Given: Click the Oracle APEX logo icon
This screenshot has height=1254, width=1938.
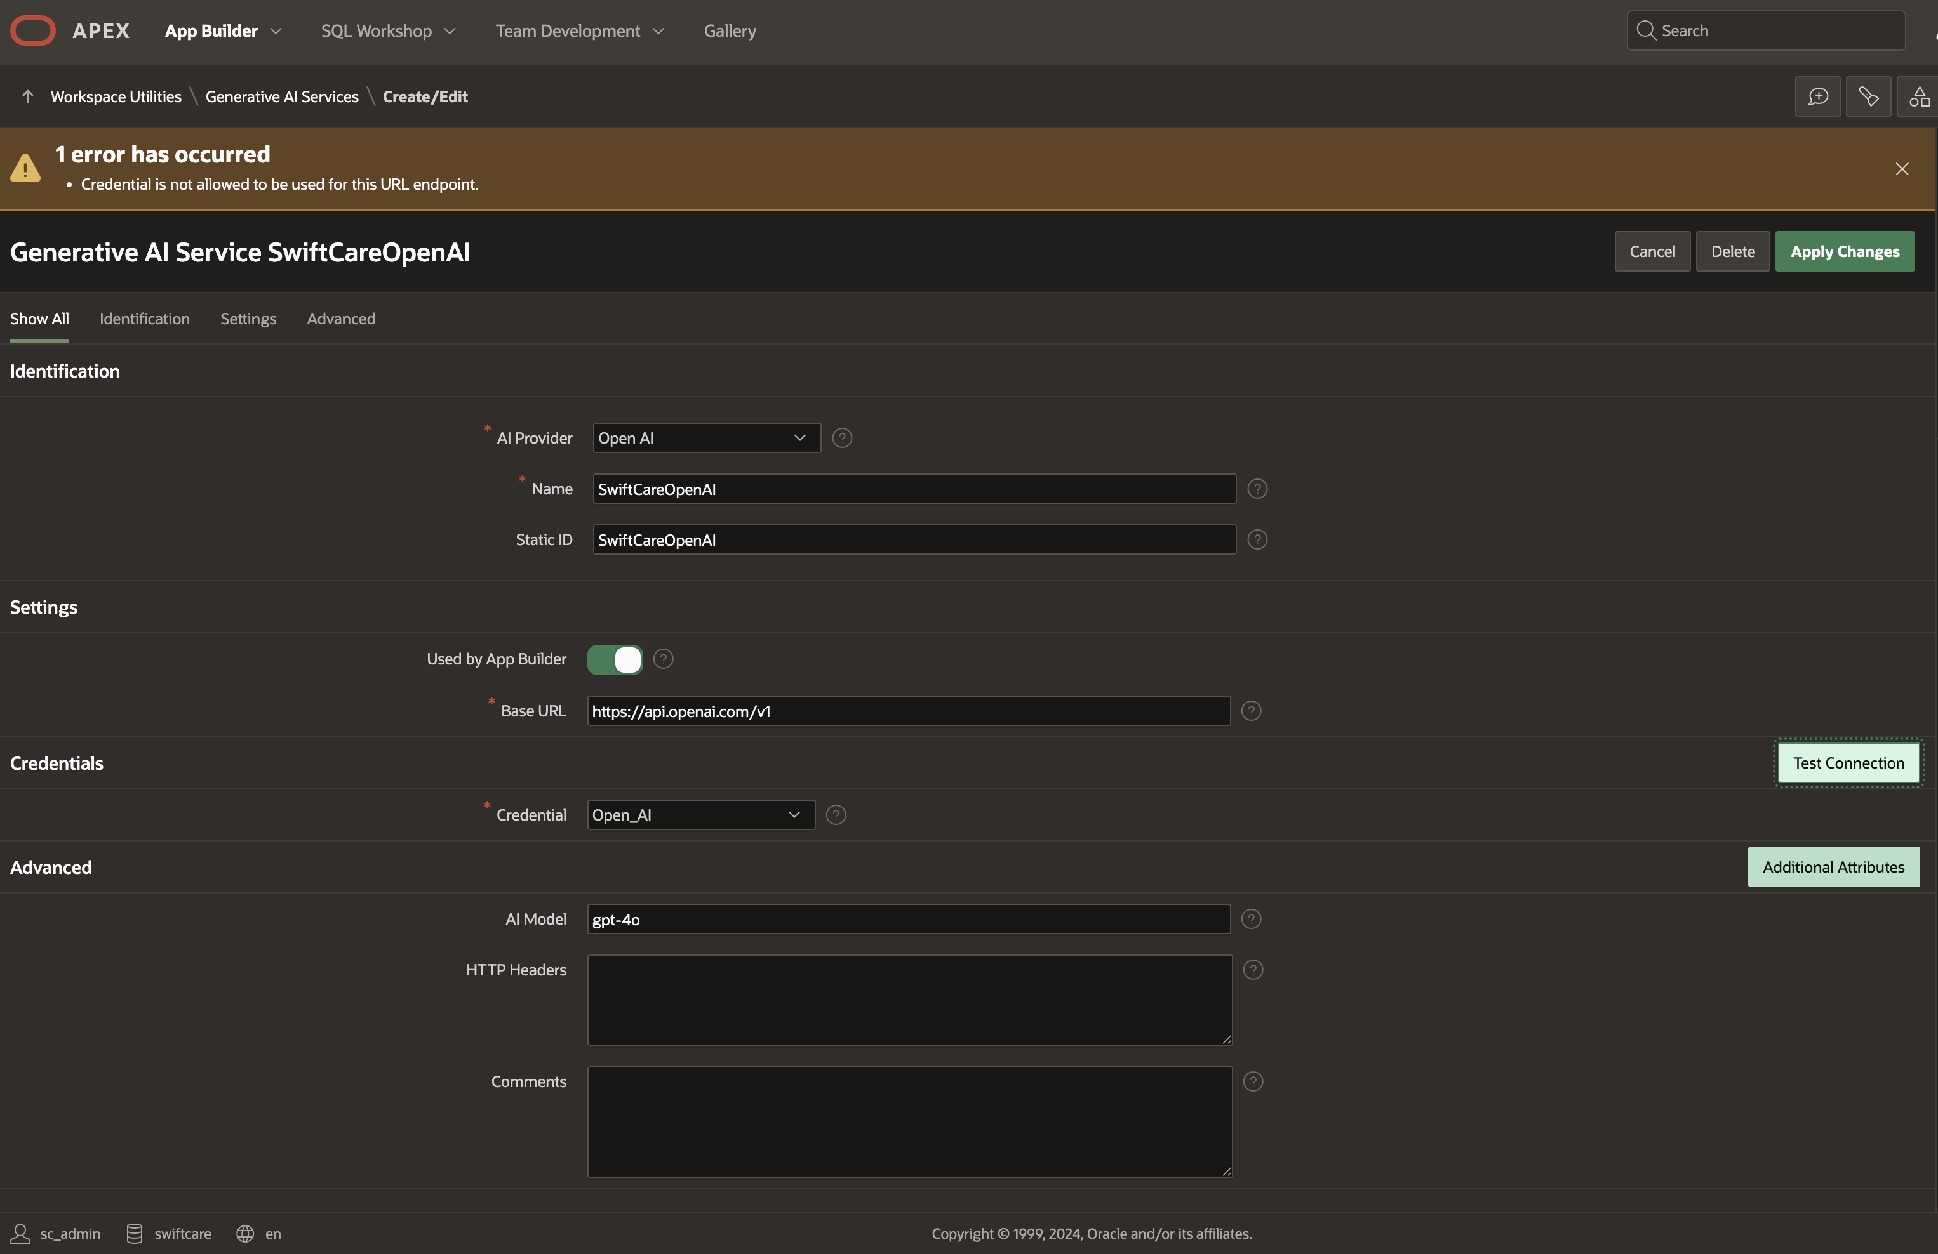Looking at the screenshot, I should point(32,30).
